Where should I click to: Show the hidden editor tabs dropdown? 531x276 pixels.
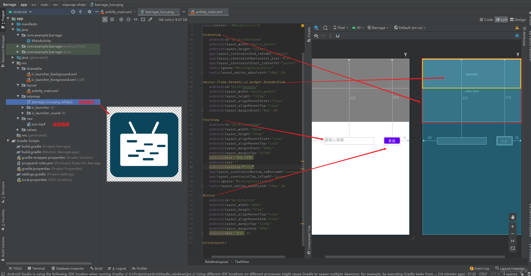(x=184, y=12)
